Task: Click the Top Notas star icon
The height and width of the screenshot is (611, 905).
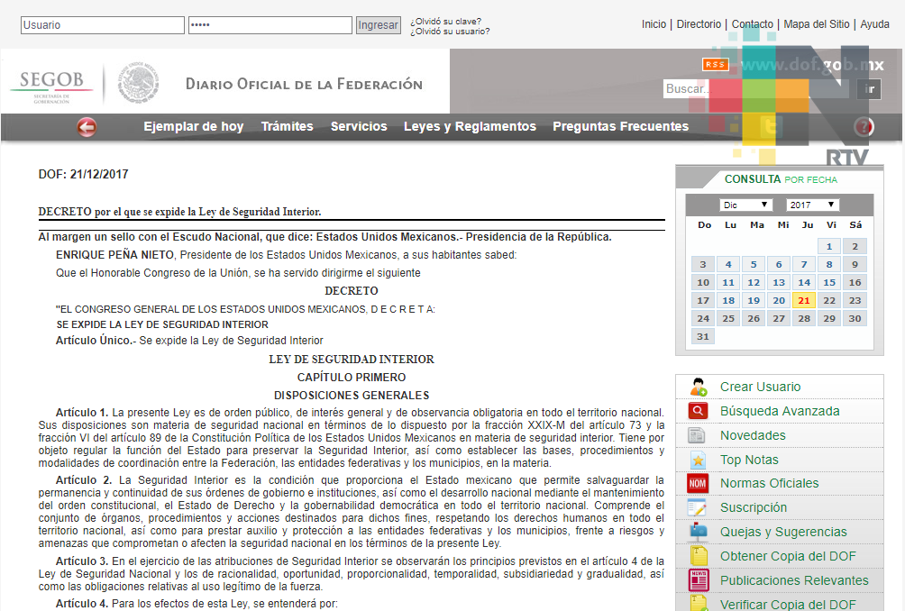Action: pyautogui.click(x=698, y=460)
